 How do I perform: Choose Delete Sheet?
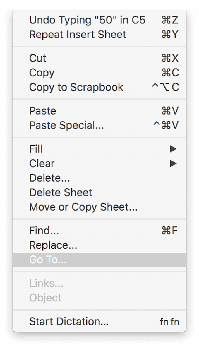[61, 192]
